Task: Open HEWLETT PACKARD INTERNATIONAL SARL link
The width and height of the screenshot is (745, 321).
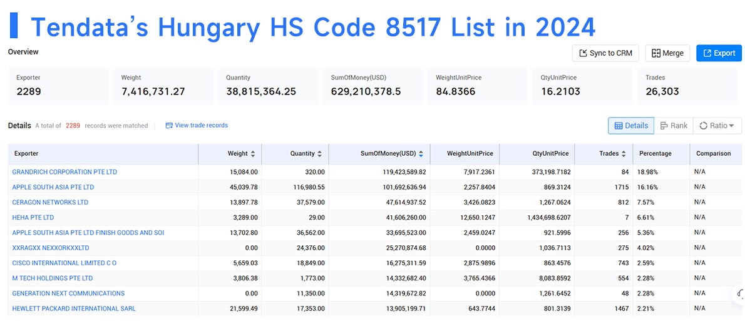Action: point(74,308)
